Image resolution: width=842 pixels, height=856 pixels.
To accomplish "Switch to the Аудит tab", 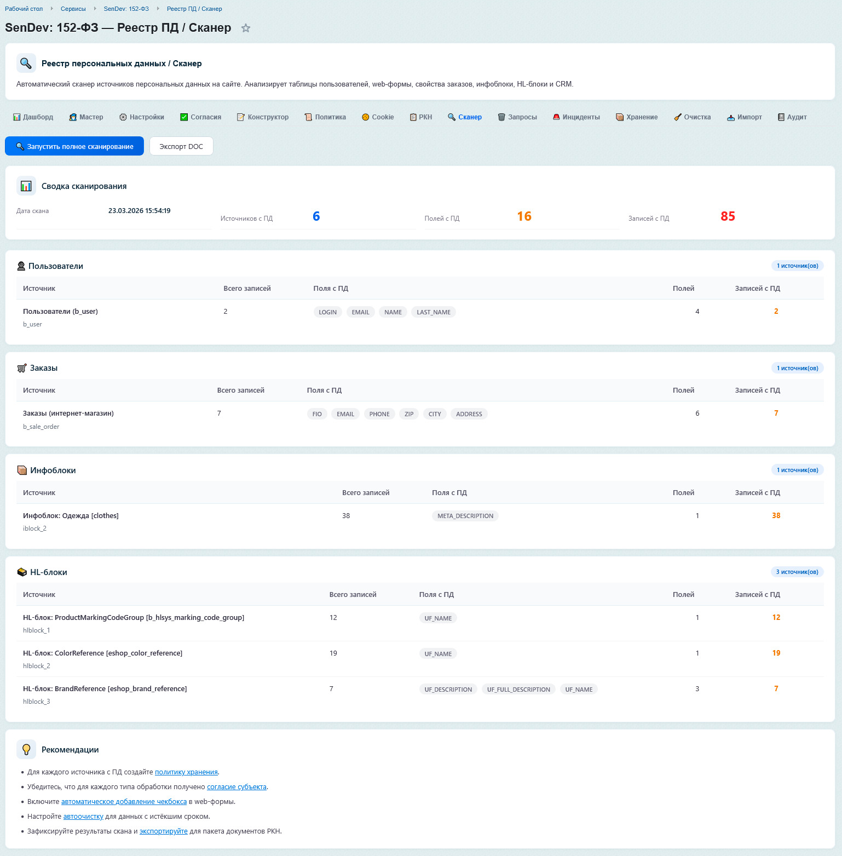I will point(792,117).
